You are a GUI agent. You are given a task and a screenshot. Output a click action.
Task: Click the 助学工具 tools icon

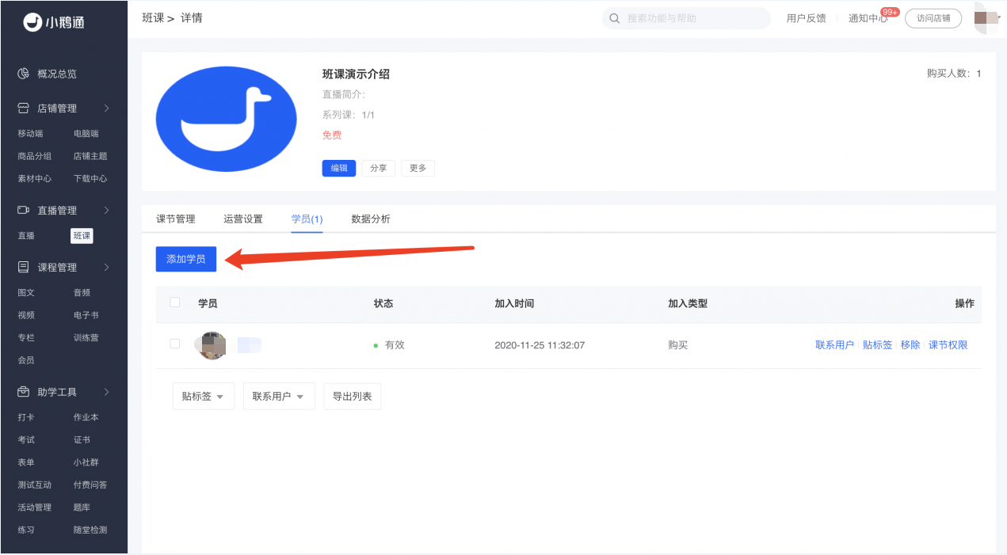pyautogui.click(x=25, y=391)
